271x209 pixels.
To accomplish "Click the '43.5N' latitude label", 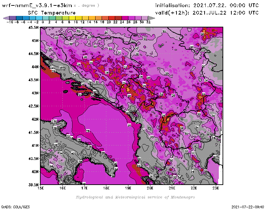I will click(34, 80).
